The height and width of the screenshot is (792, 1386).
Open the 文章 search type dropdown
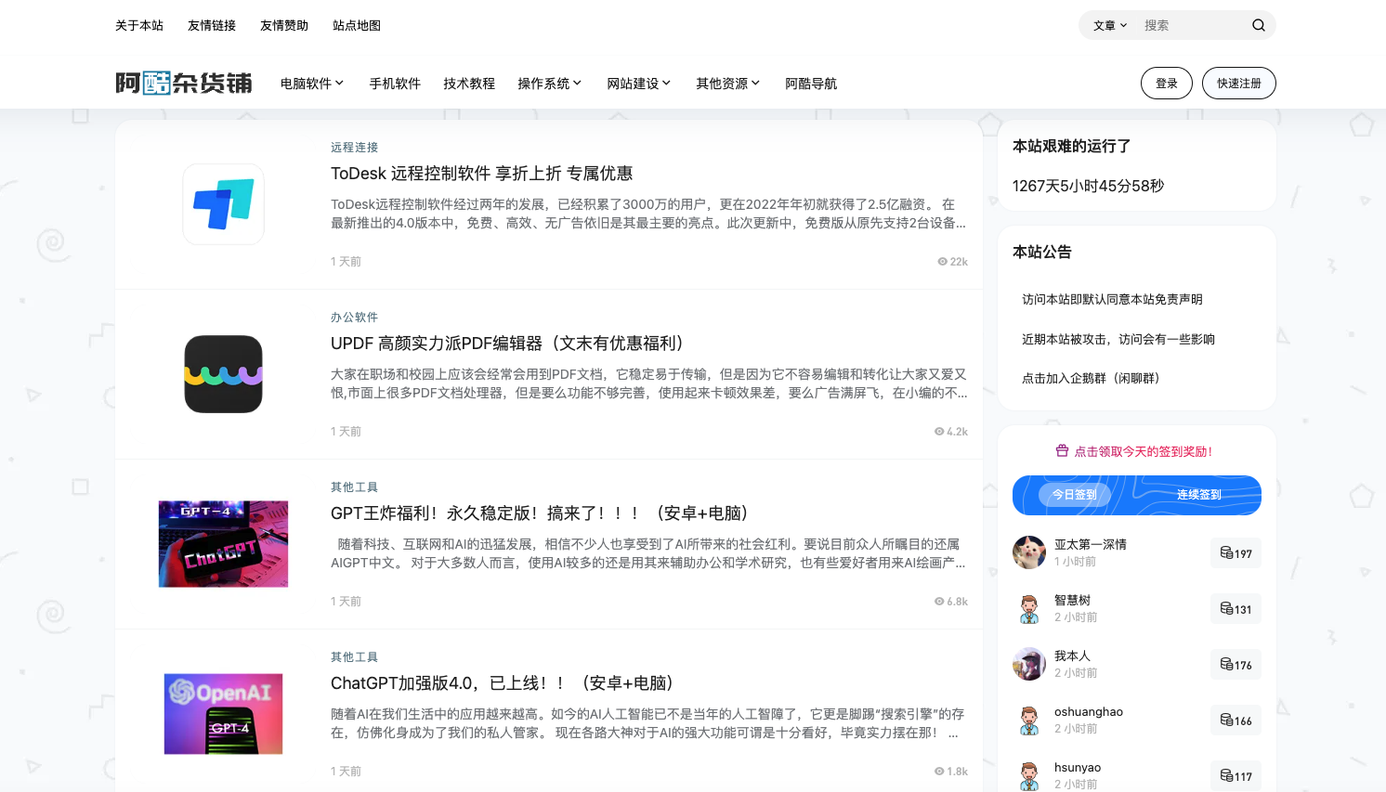(x=1110, y=25)
